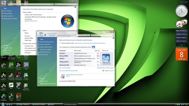Click What do these numbers mean link
This screenshot has width=189, height=106.
tap(105, 68)
